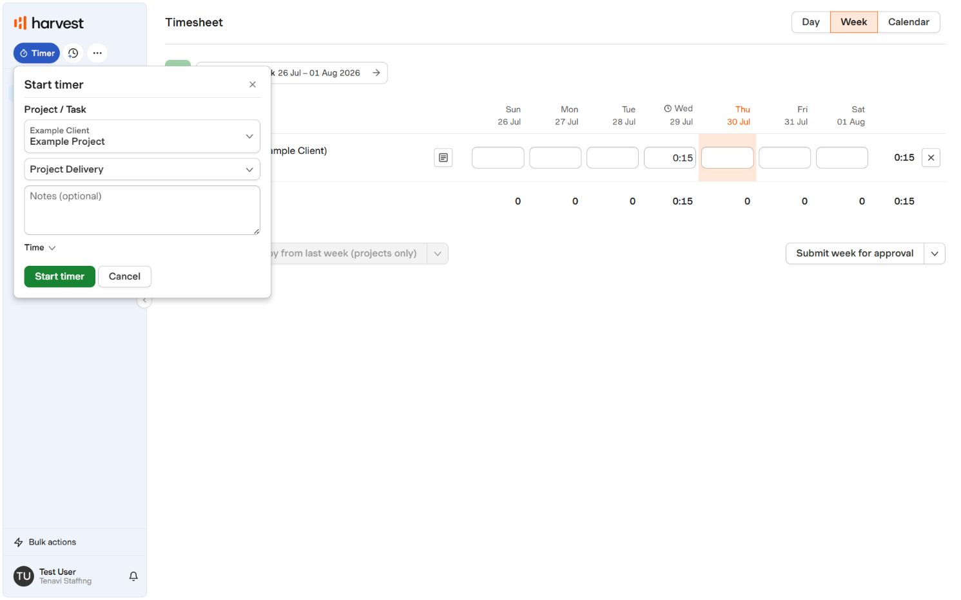Screen dimensions: 961x600
Task: Expand the Example Project selector
Action: pos(142,136)
